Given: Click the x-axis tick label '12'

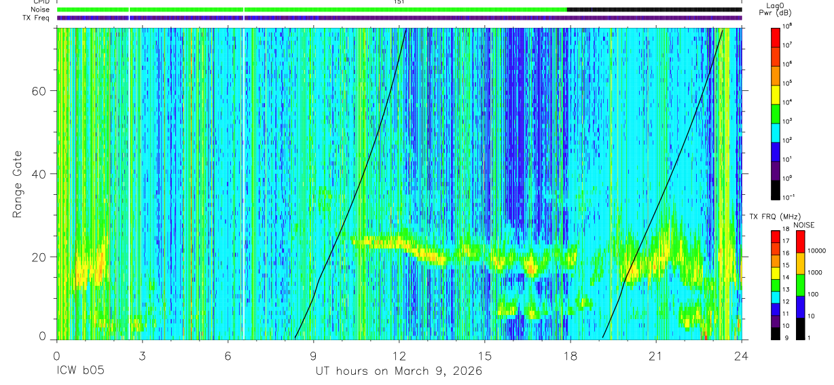Looking at the screenshot, I should [x=399, y=355].
